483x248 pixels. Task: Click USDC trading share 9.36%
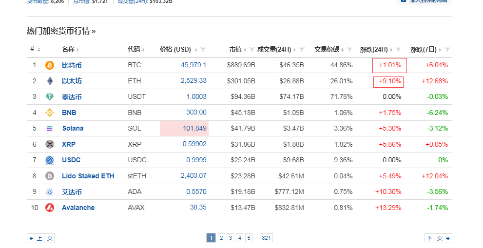click(343, 160)
